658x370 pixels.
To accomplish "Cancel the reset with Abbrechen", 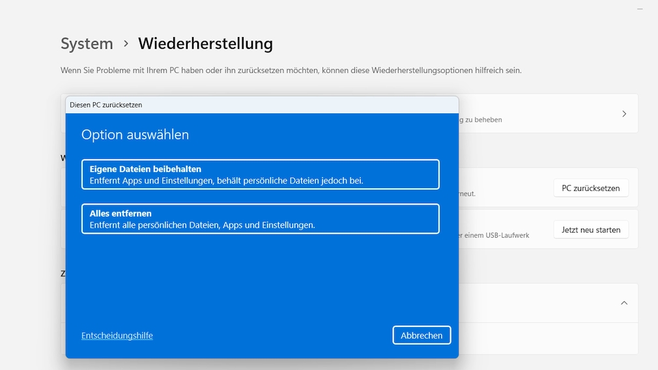I will click(x=422, y=335).
